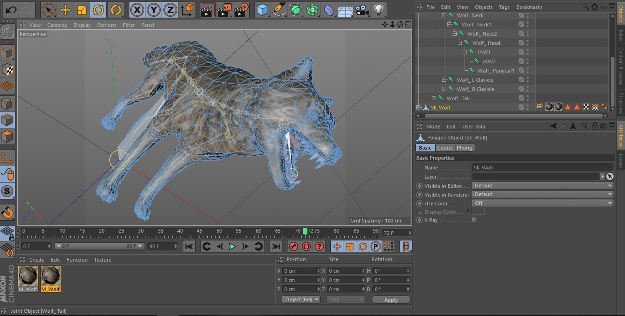Add a Light object
This screenshot has height=316, width=625.
click(379, 10)
